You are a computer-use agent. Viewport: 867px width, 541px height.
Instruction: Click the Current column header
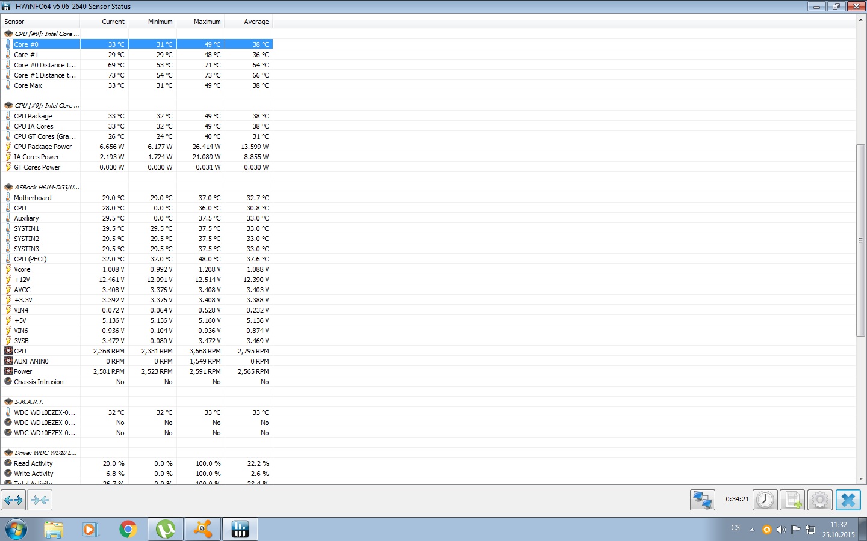(x=104, y=22)
